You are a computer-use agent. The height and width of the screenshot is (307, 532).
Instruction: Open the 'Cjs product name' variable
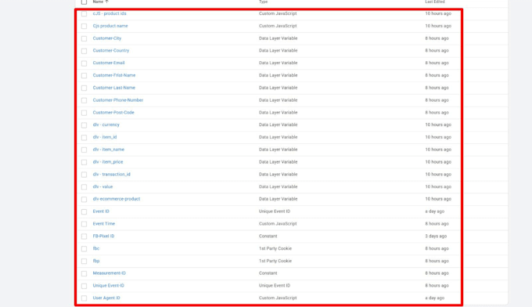pyautogui.click(x=110, y=26)
